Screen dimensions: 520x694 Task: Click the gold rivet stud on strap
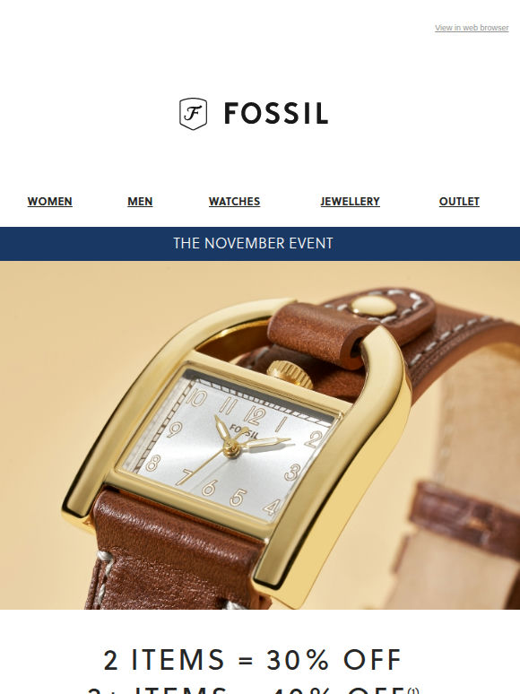(x=373, y=307)
